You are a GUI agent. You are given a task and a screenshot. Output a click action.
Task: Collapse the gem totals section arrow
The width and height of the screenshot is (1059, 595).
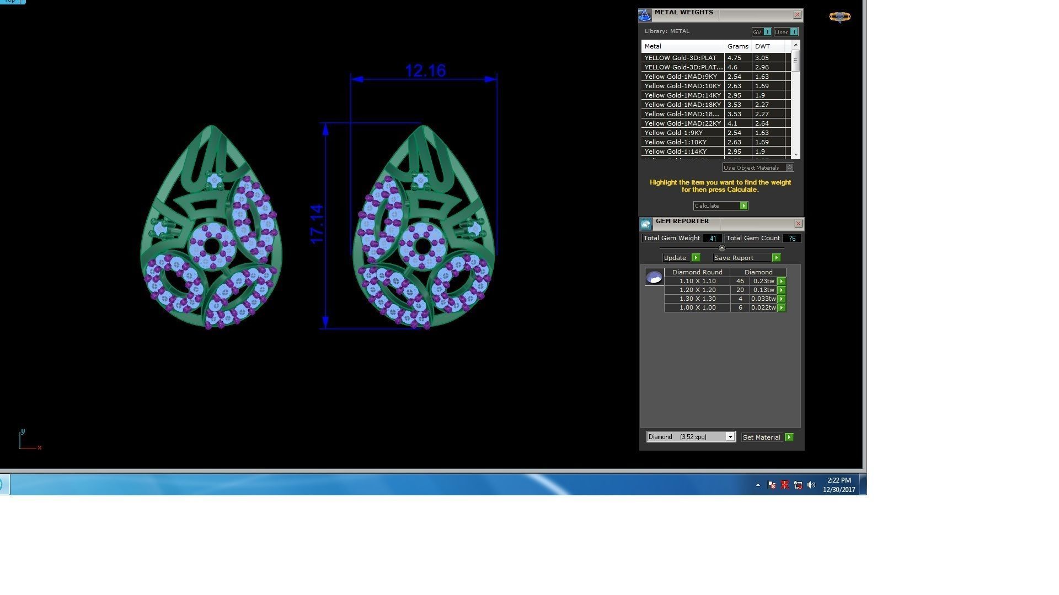[x=721, y=248]
